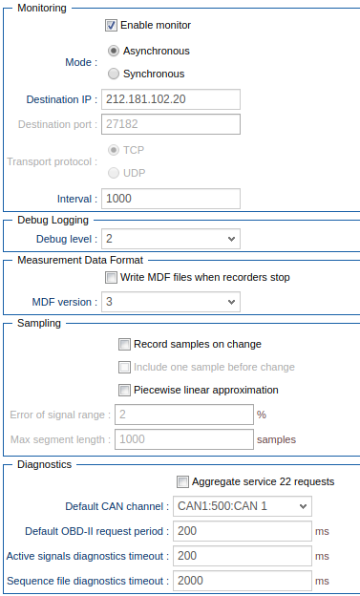
Task: Click Sequence file diagnostics timeout field
Action: pyautogui.click(x=243, y=581)
